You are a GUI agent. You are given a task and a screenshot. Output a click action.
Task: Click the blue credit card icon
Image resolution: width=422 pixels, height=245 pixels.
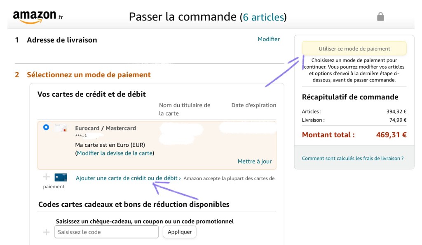point(61,178)
